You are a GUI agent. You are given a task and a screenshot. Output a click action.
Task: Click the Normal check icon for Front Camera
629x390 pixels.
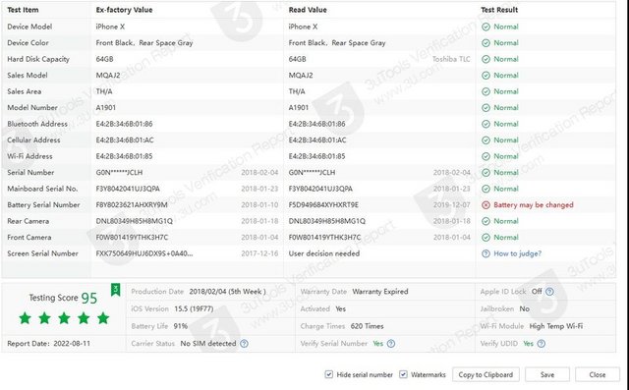pos(486,238)
